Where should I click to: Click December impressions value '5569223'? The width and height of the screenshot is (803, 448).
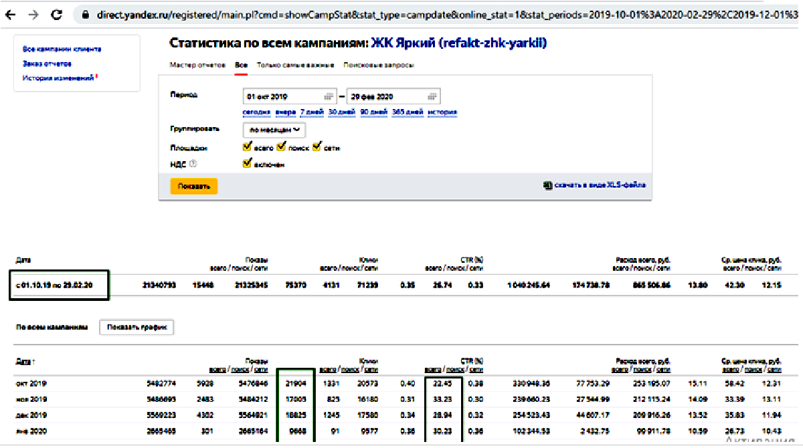pos(161,415)
